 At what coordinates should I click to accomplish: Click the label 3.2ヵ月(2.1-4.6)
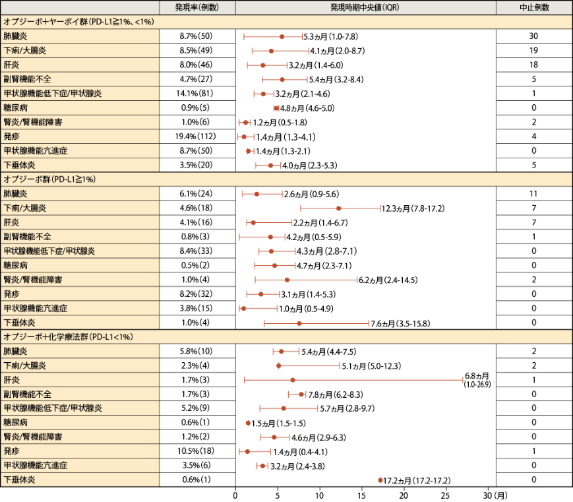pos(303,94)
